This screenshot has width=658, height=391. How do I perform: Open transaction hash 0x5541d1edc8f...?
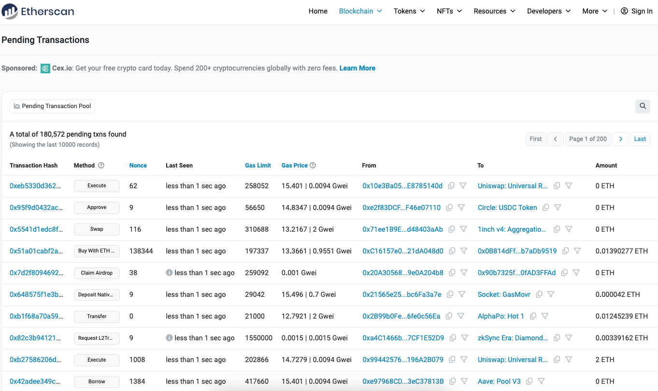(x=36, y=229)
